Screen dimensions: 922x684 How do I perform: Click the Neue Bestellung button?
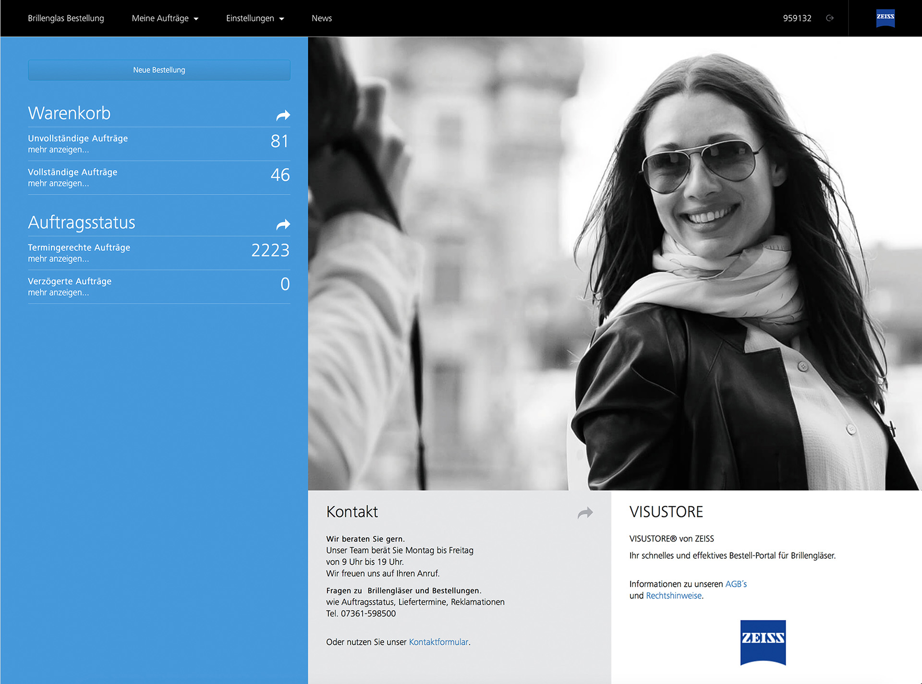pos(159,70)
